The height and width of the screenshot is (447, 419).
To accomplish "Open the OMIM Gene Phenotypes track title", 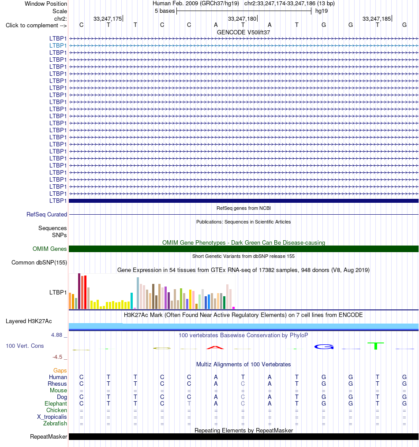I will pos(243,242).
